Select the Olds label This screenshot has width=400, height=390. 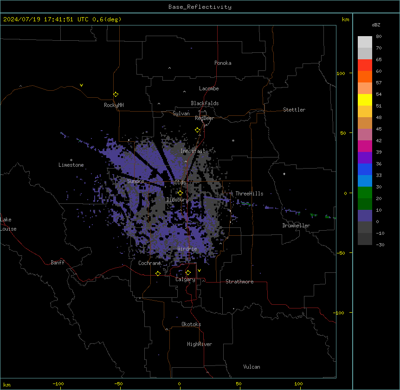(180, 182)
